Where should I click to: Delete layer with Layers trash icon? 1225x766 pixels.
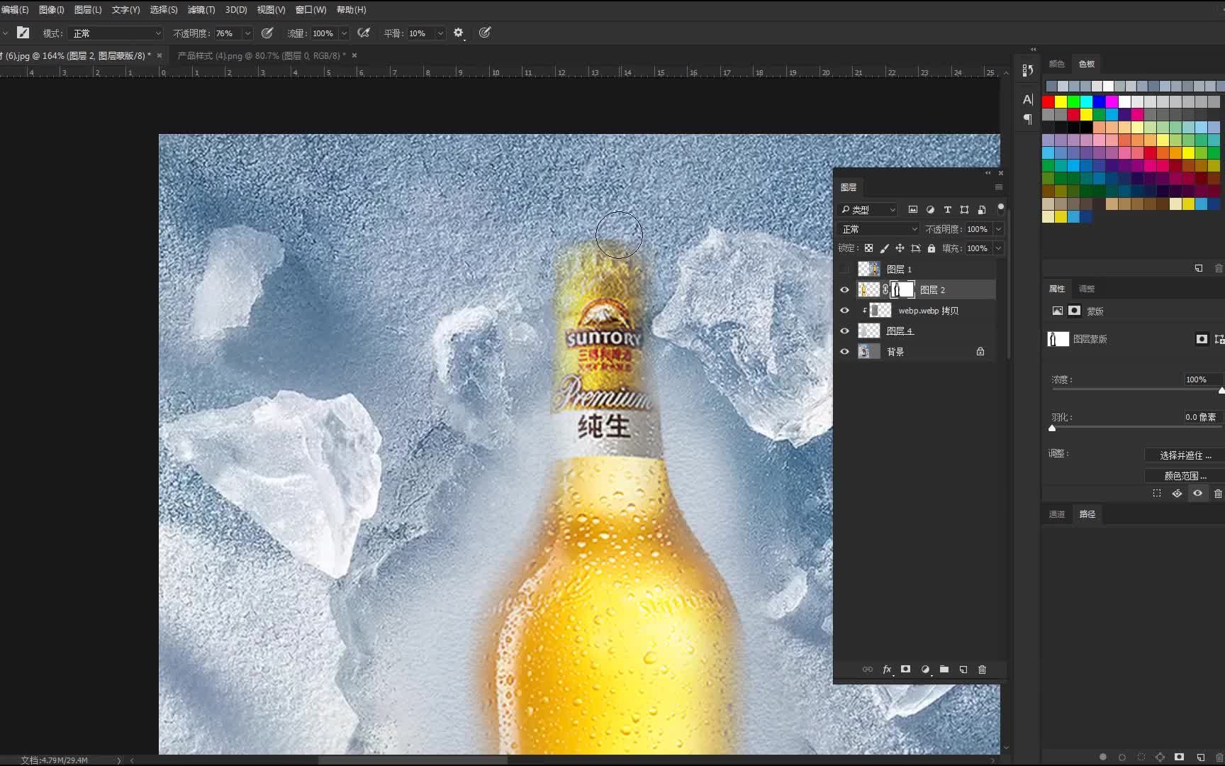click(982, 670)
